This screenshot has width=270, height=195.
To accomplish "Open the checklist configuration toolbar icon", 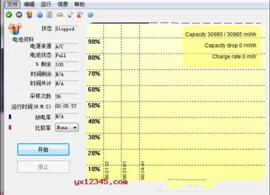I will click(x=50, y=15).
